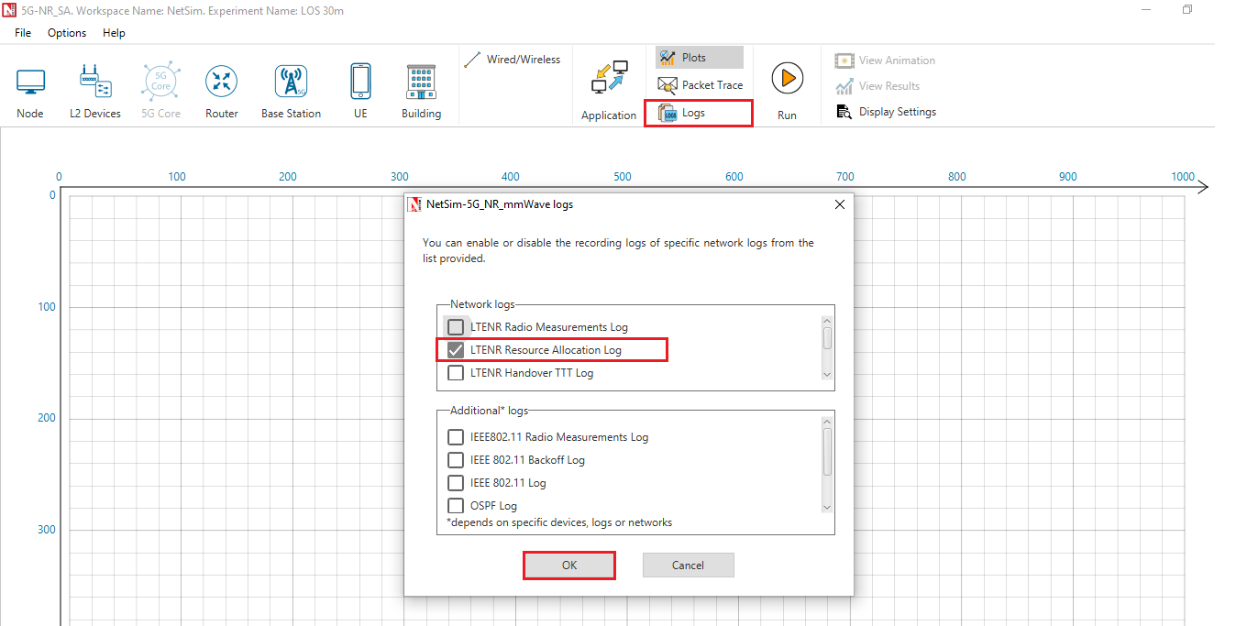
Task: Click the Network logs scrollbar up arrow
Action: (x=827, y=321)
